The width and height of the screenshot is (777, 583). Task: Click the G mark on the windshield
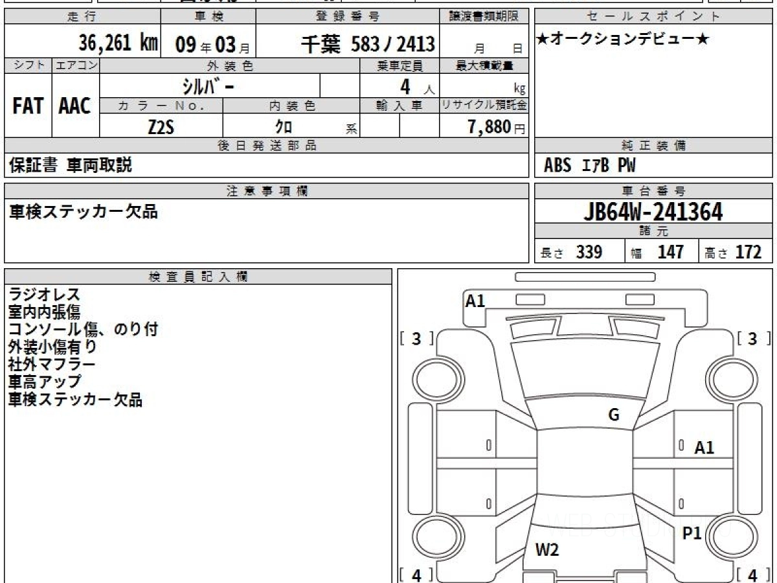coord(614,415)
